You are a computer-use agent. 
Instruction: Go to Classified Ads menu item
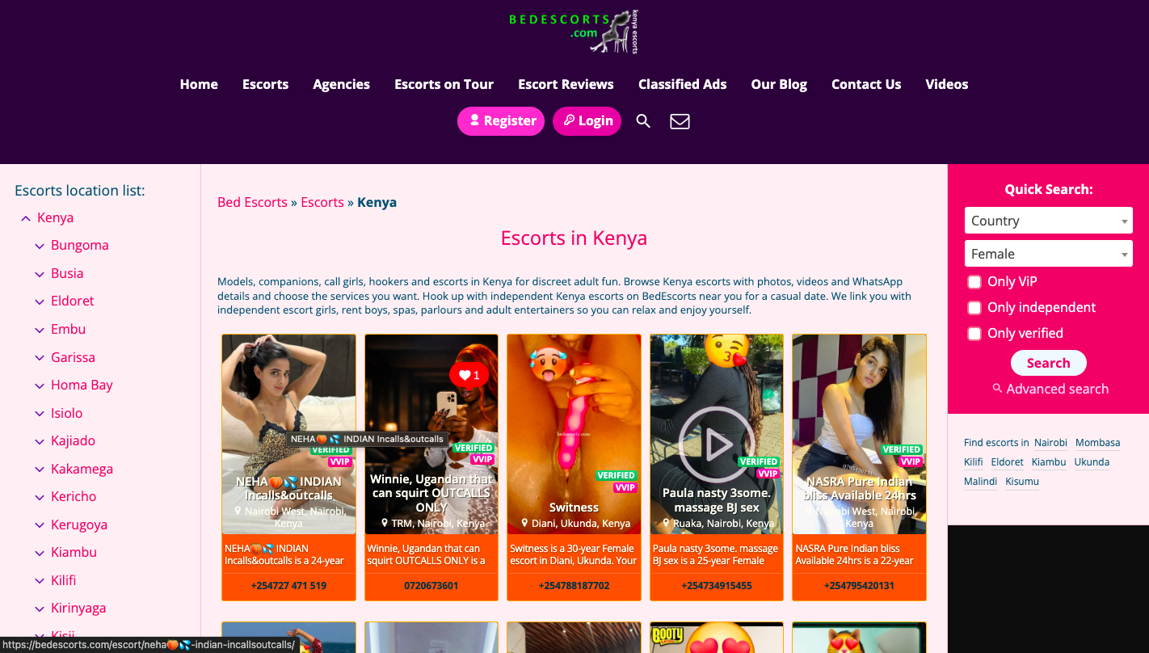coord(682,84)
